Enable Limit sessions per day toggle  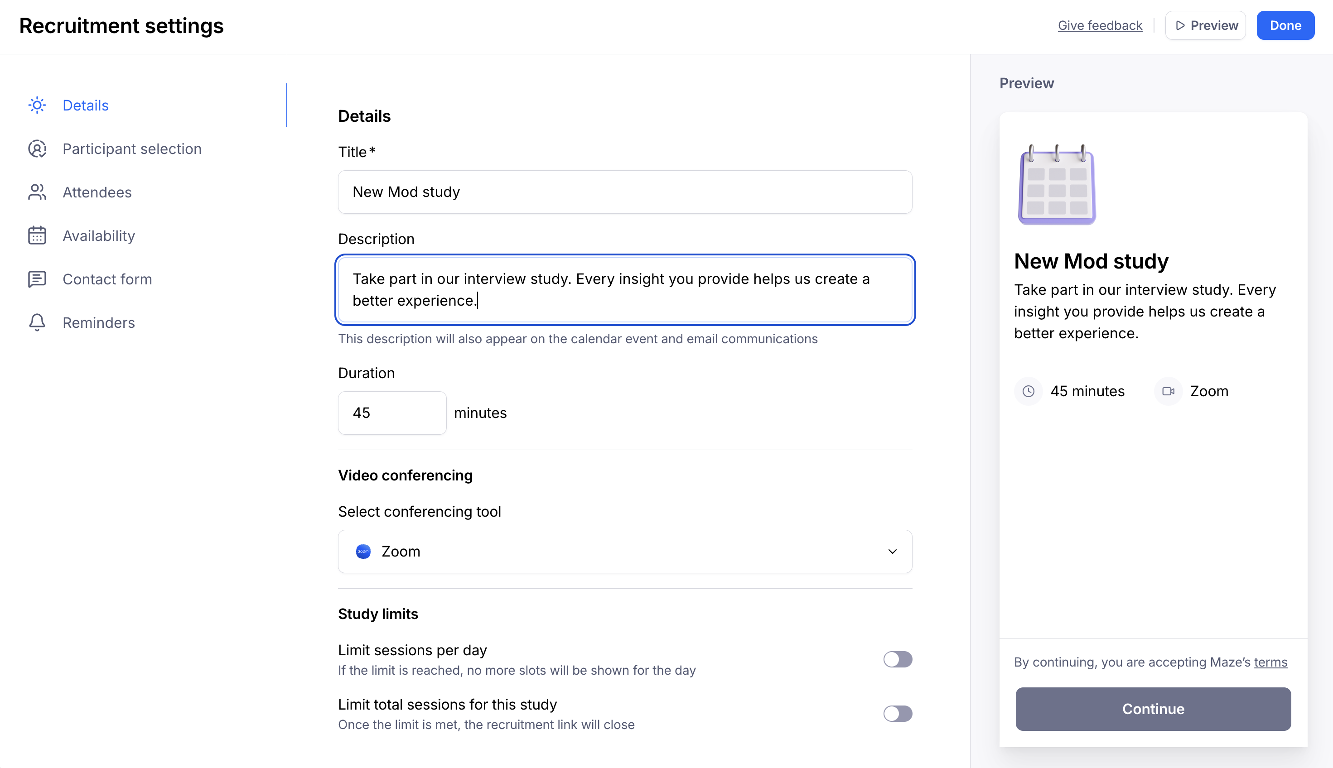(897, 659)
